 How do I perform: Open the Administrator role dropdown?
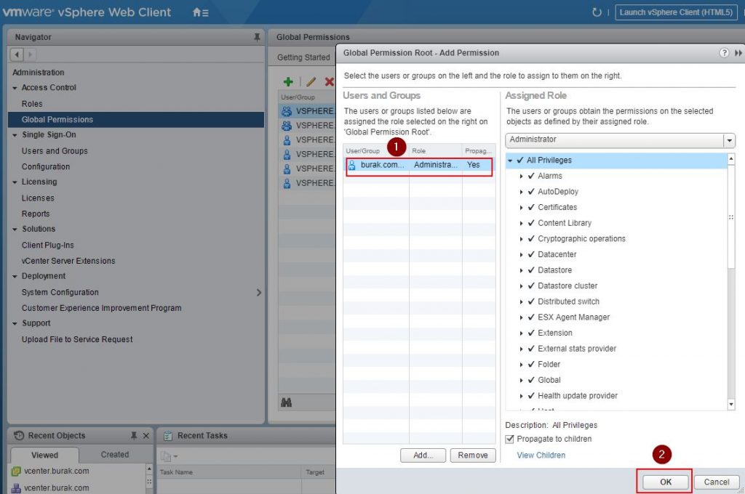729,140
